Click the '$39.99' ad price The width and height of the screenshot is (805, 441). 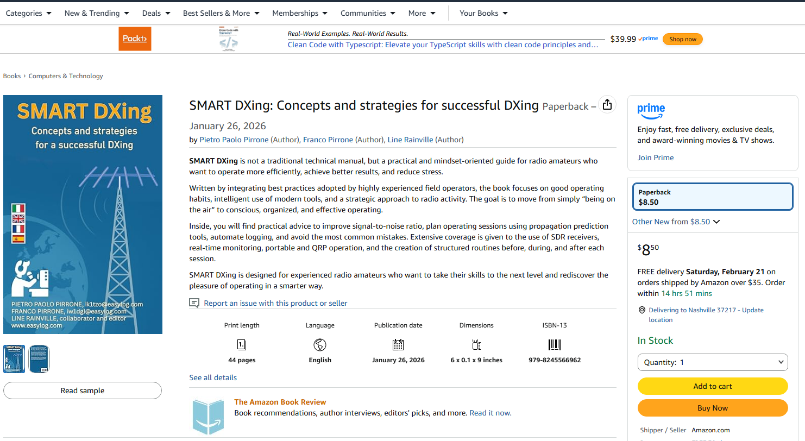pyautogui.click(x=623, y=39)
